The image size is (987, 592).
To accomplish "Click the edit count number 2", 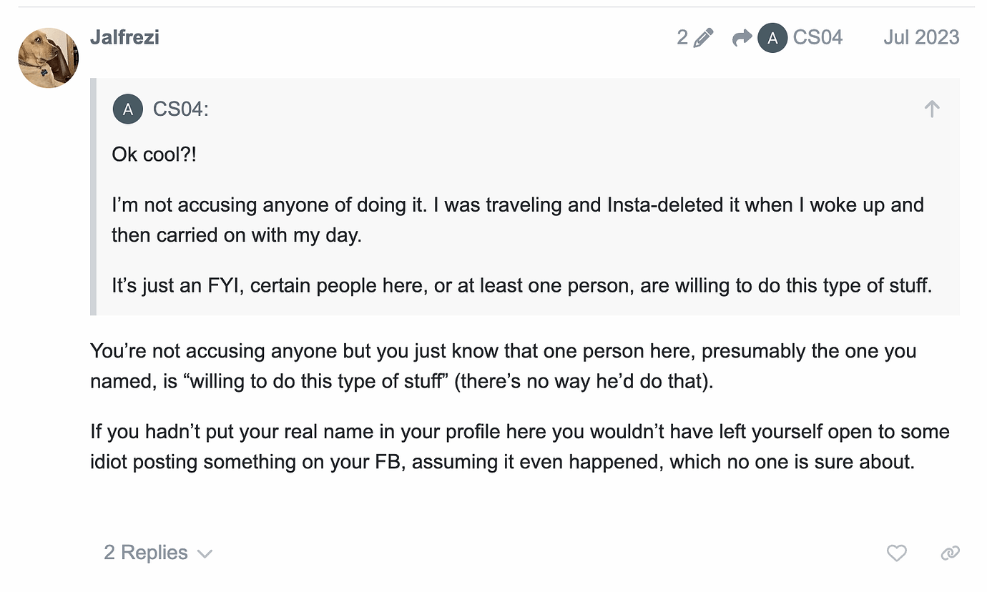I will pyautogui.click(x=682, y=38).
